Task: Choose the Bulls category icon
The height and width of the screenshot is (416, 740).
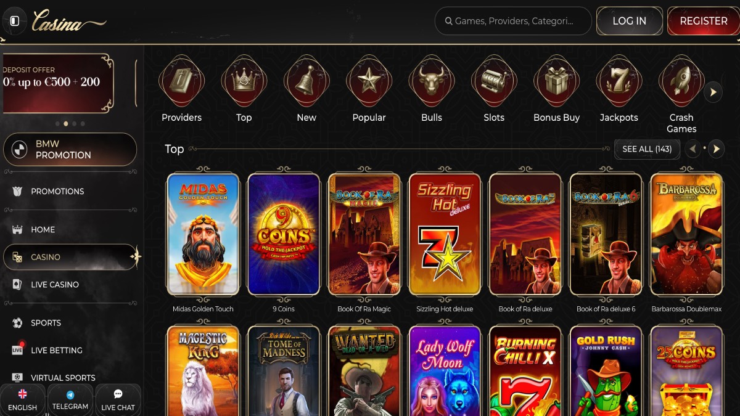Action: coord(432,81)
